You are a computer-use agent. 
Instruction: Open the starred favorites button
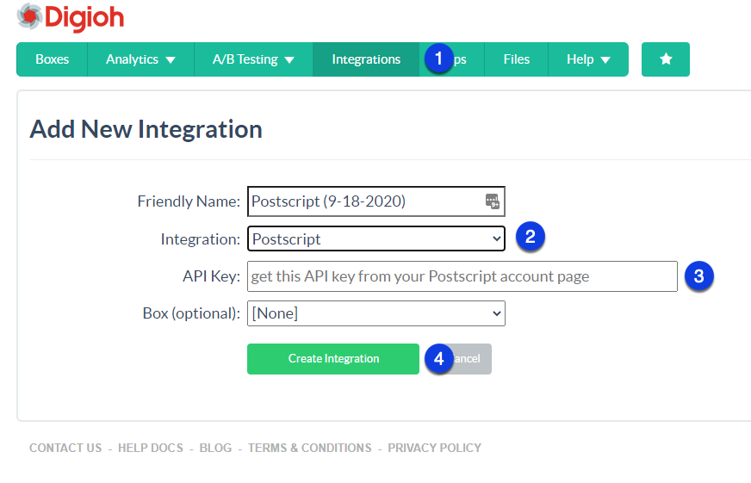pos(665,59)
